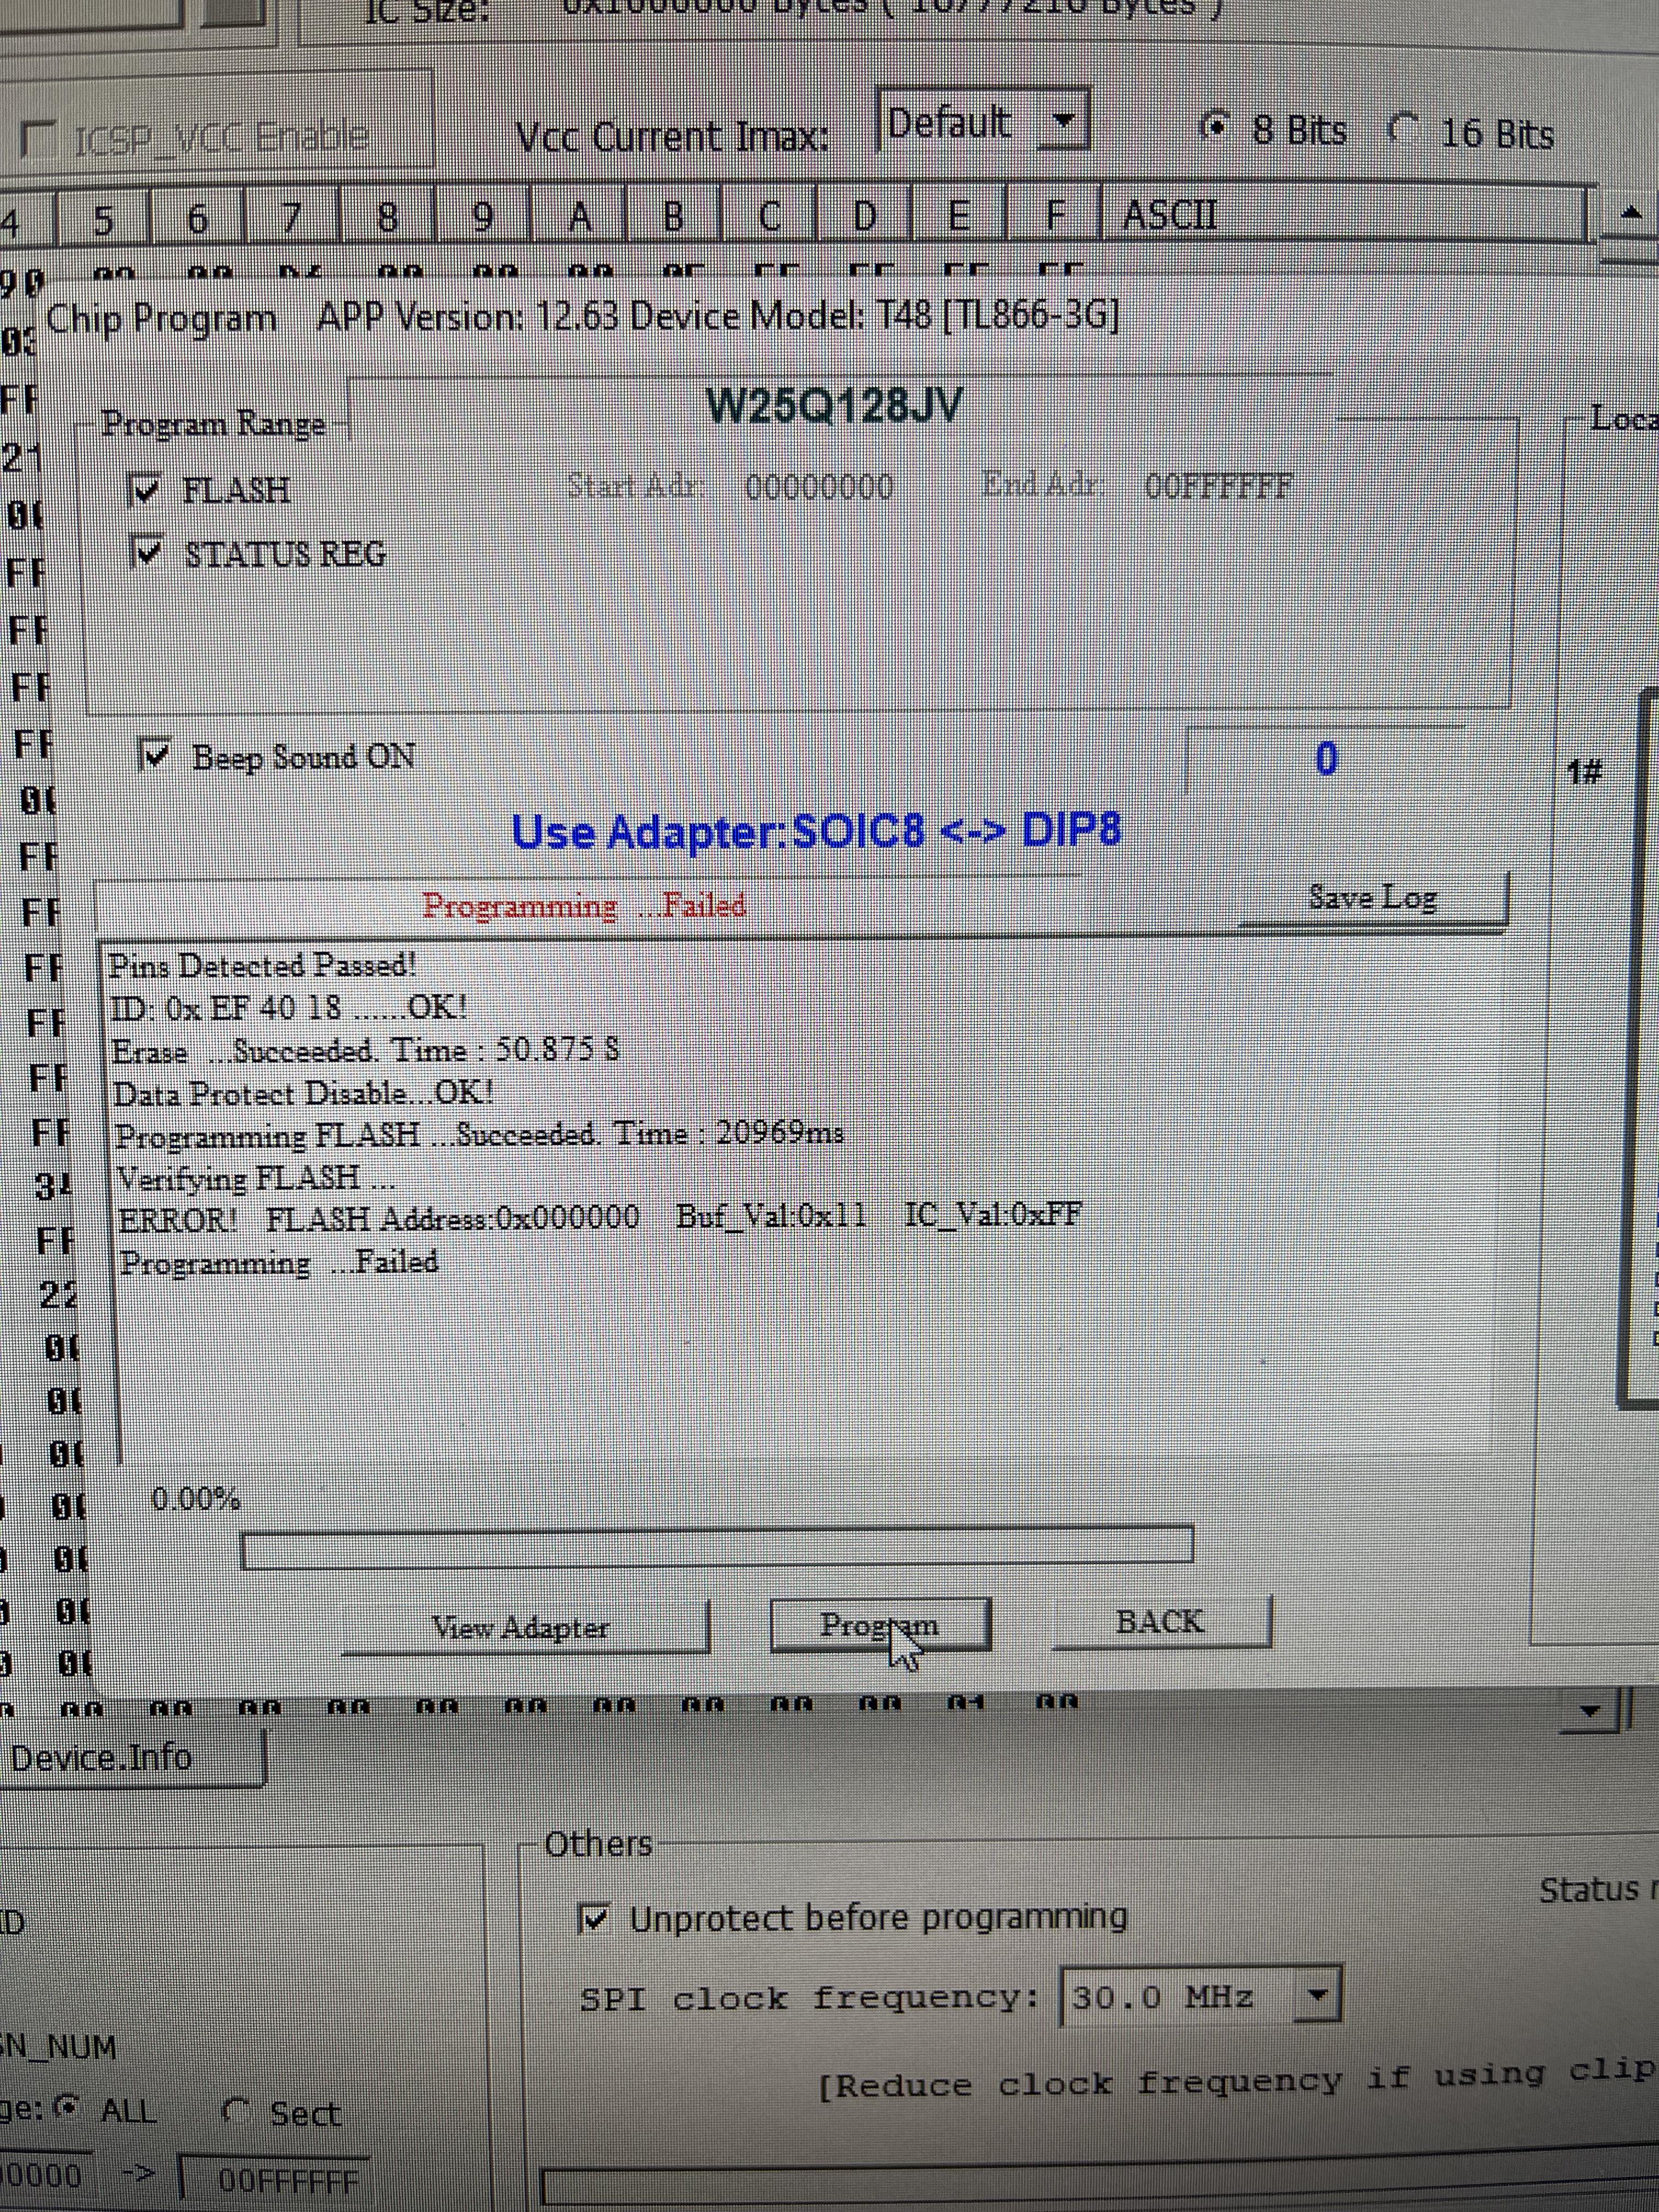Click the program progress bar
Screen dimensions: 1659x2212
click(717, 1547)
